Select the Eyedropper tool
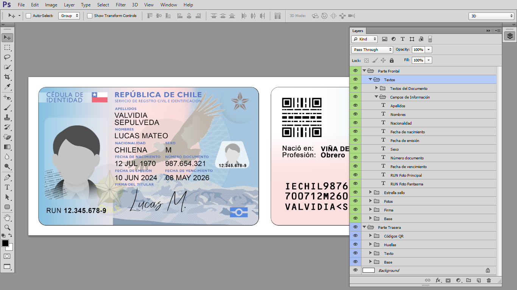Screen dimensions: 517x290 click(7, 87)
